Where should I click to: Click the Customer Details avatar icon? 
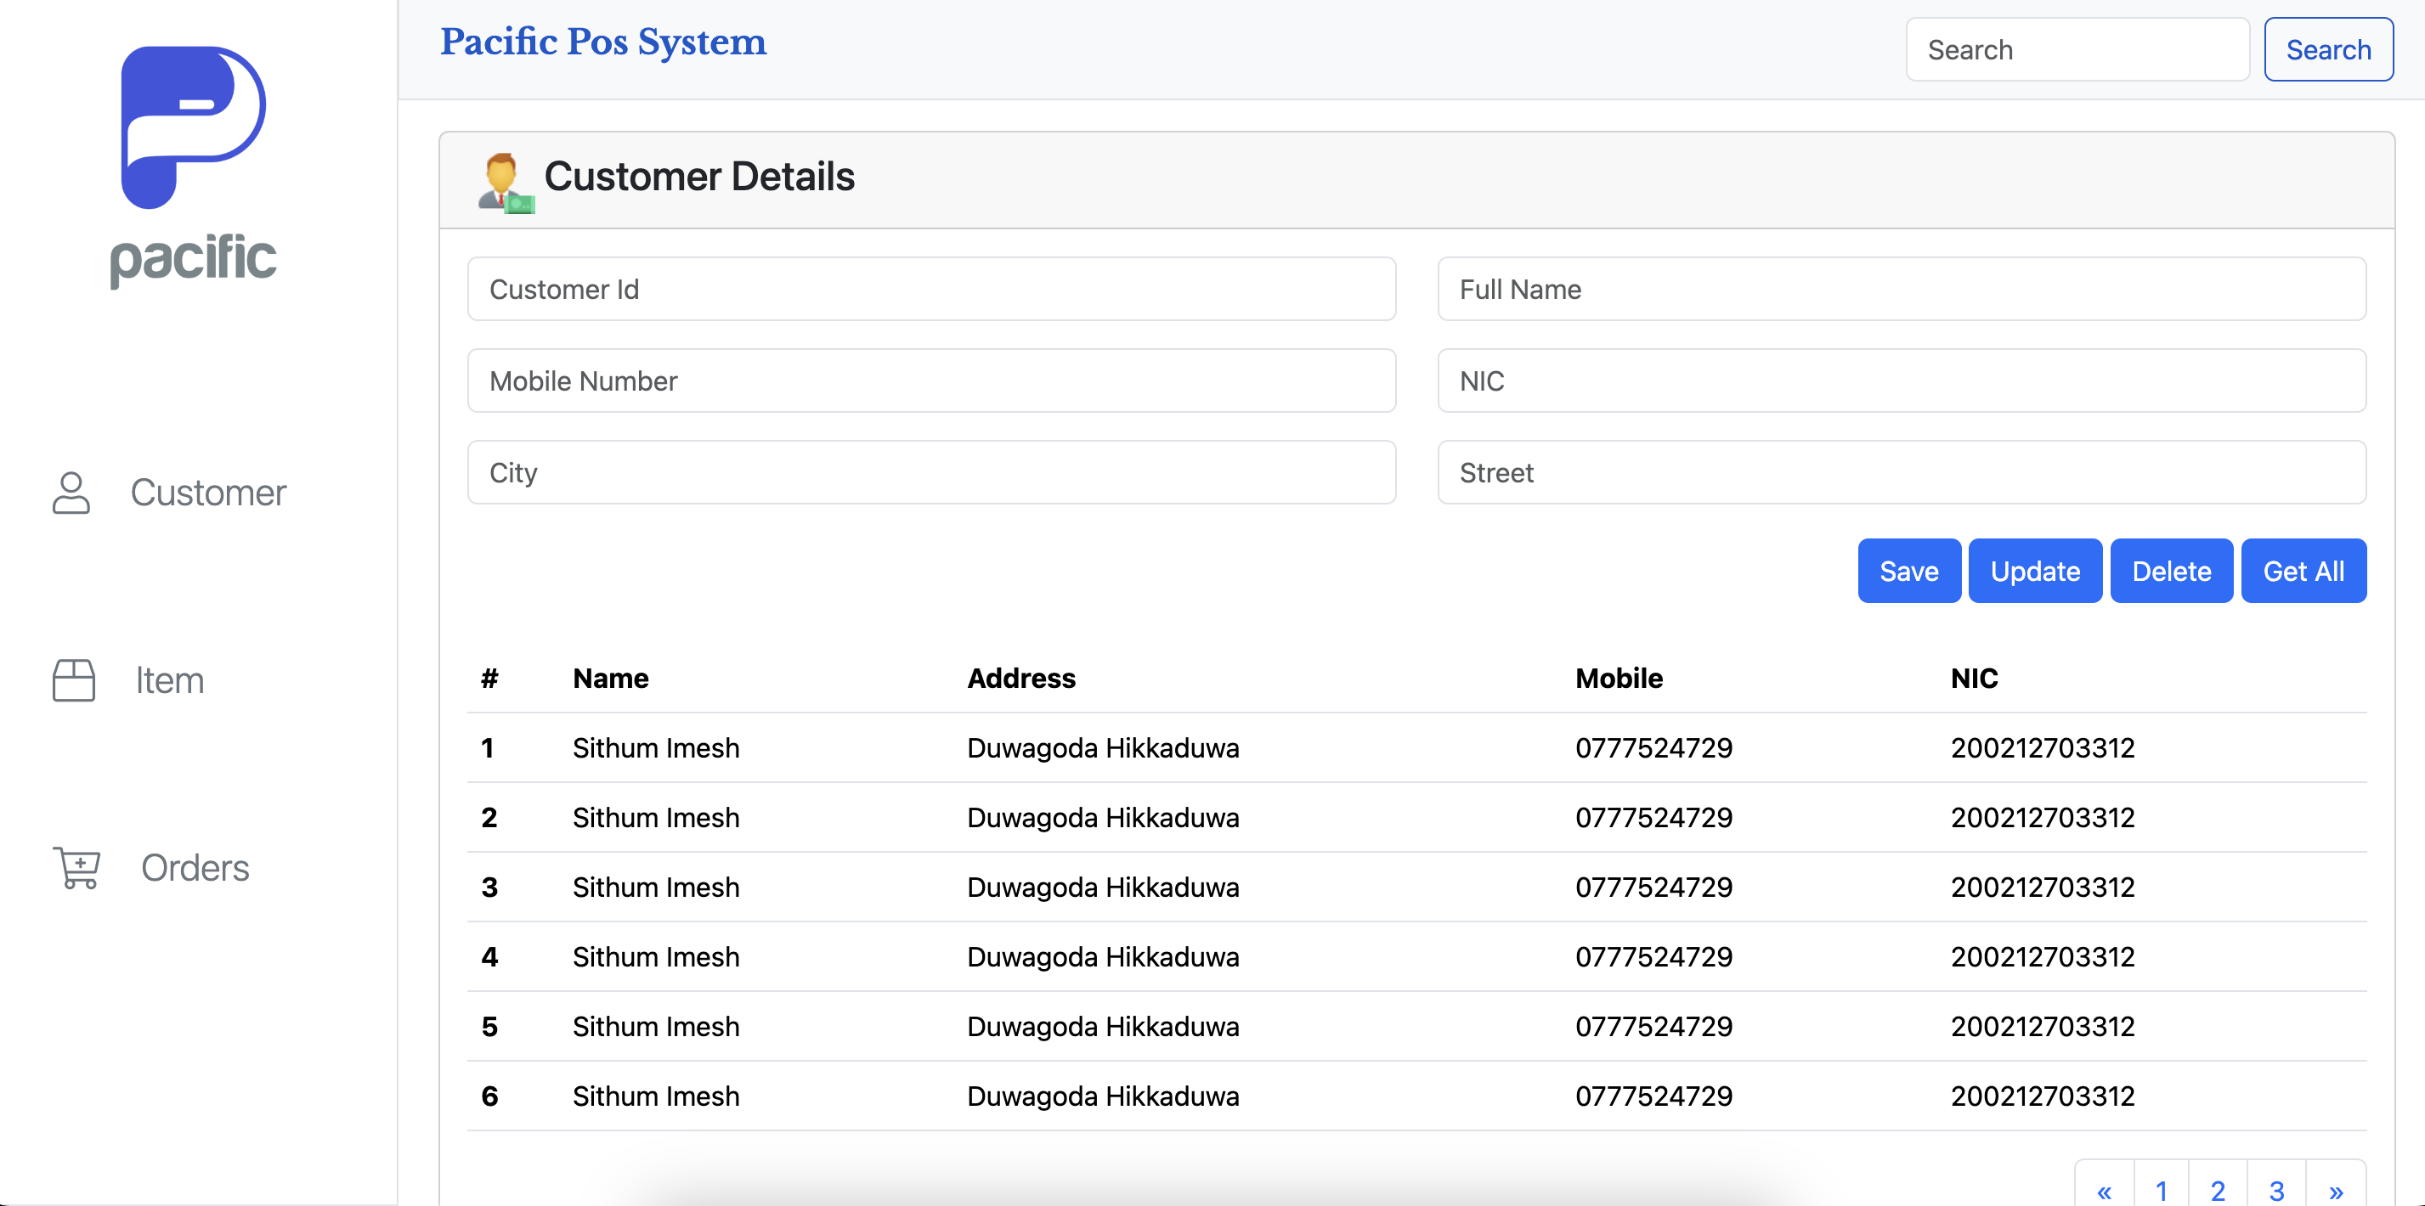(x=506, y=182)
